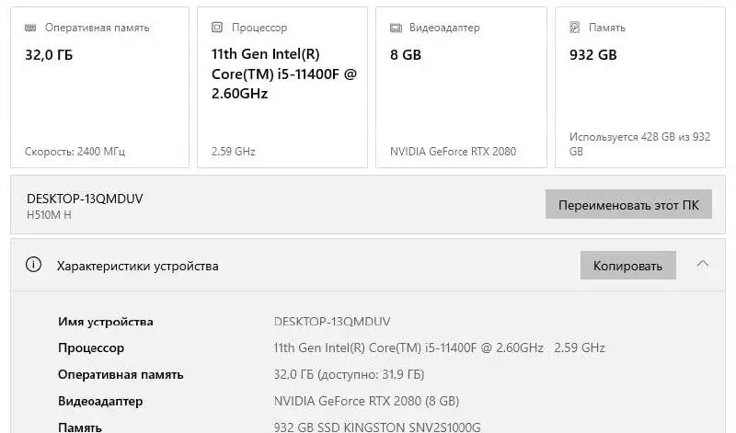The image size is (736, 433).
Task: Click the storage icon beside the Память card title
Action: click(x=575, y=28)
